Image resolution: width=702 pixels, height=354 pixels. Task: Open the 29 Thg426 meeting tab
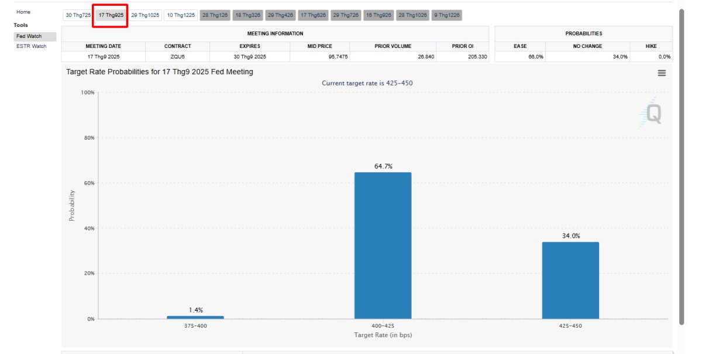click(x=281, y=15)
